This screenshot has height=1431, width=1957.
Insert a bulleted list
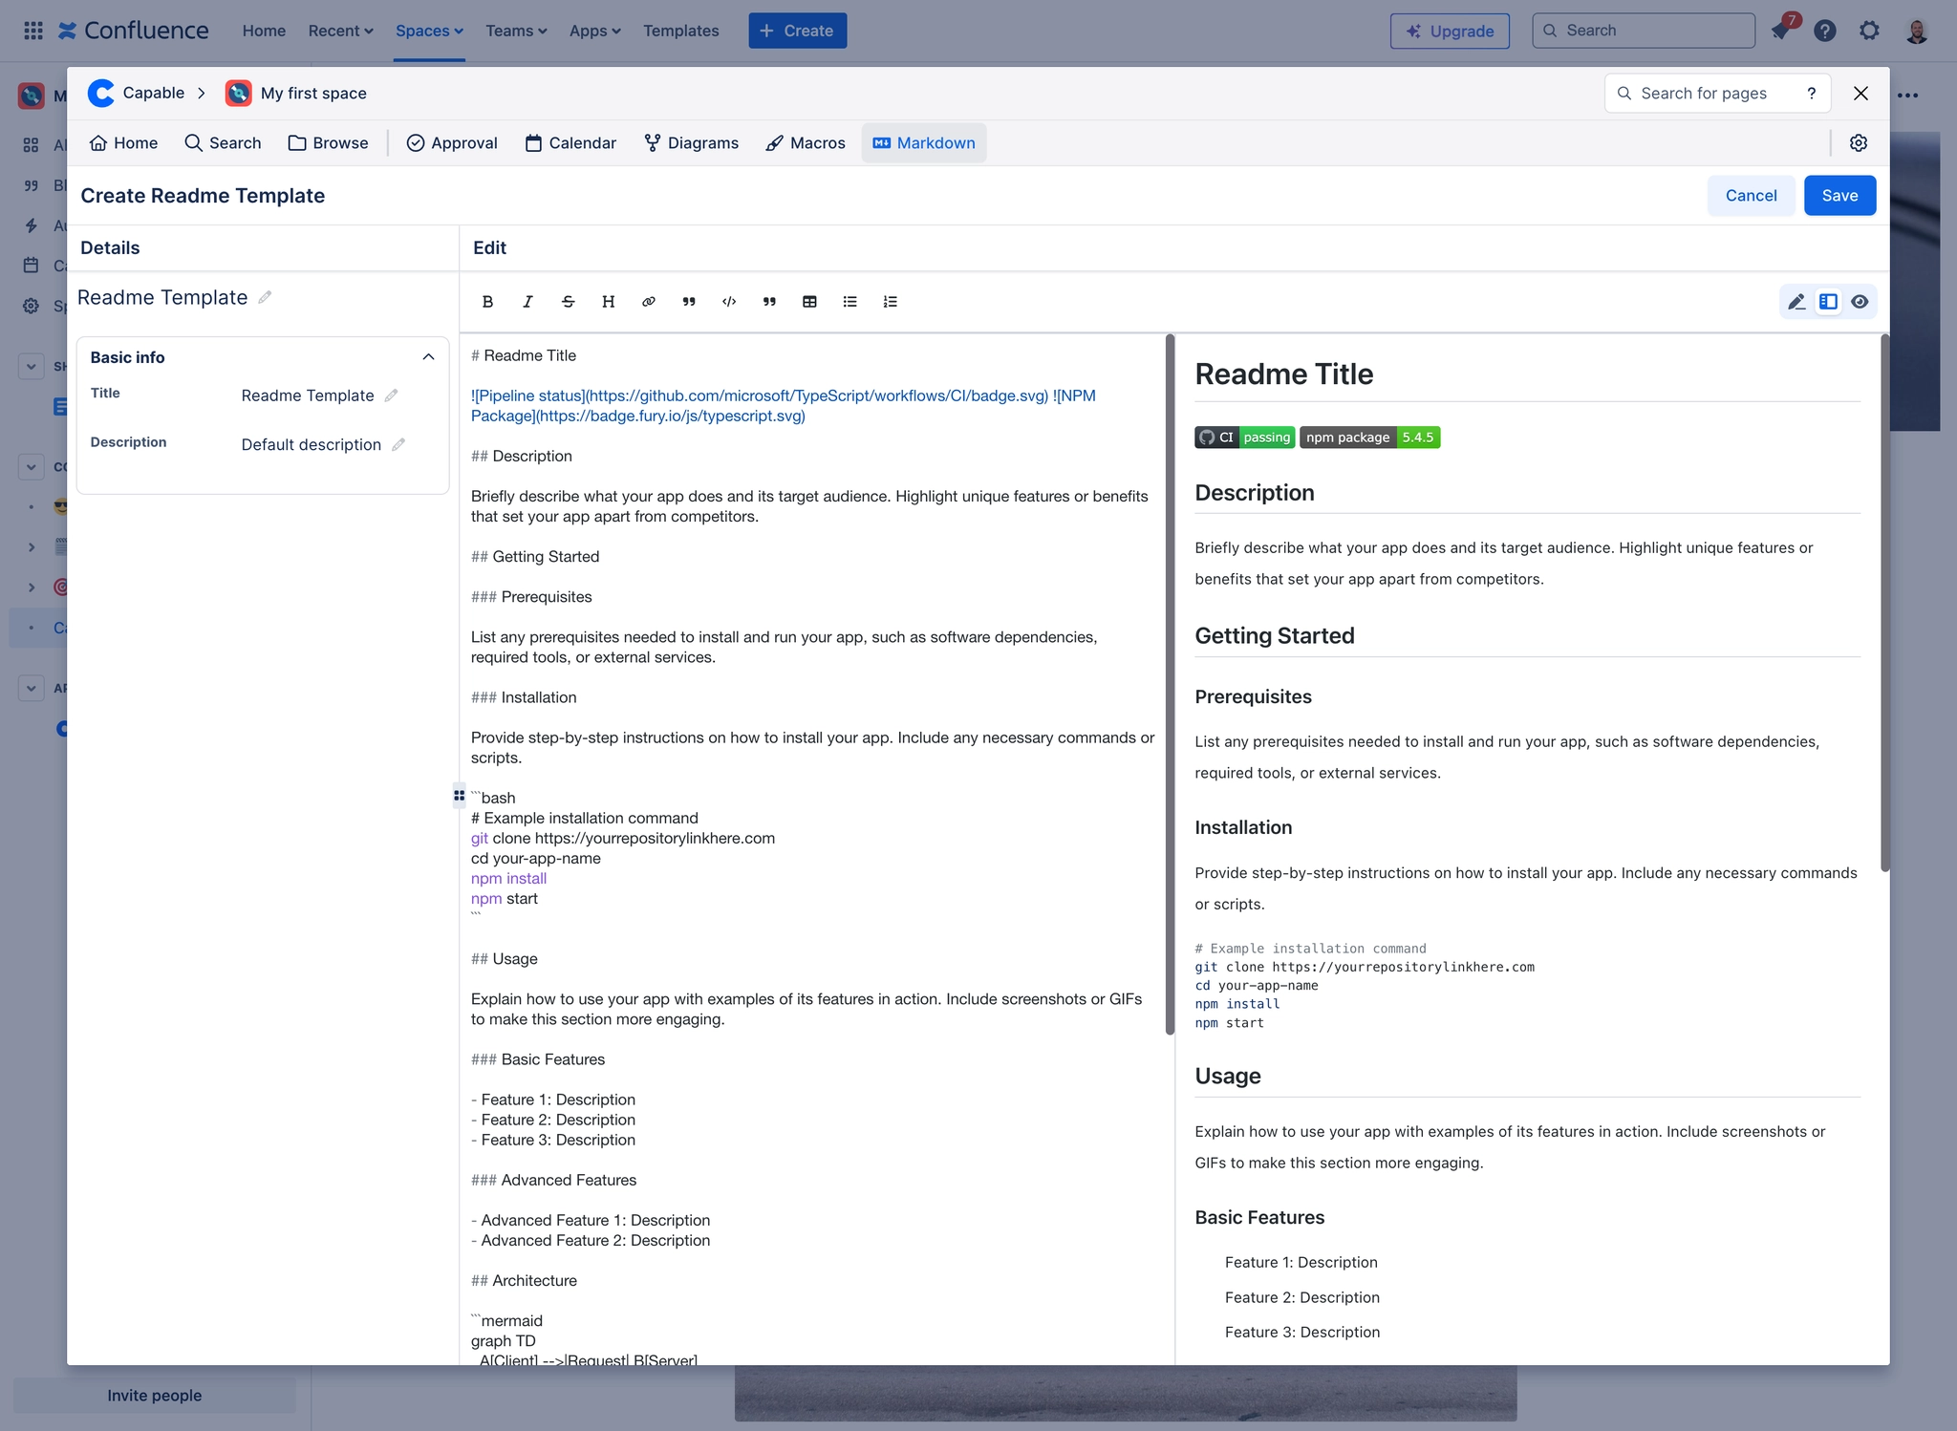click(849, 302)
